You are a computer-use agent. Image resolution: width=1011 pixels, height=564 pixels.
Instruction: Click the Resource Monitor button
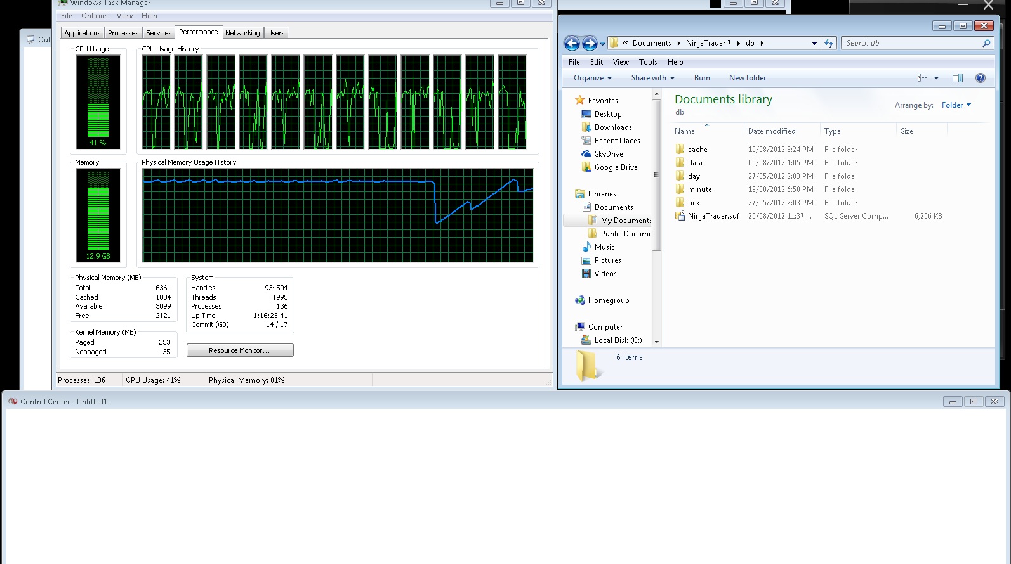(240, 350)
